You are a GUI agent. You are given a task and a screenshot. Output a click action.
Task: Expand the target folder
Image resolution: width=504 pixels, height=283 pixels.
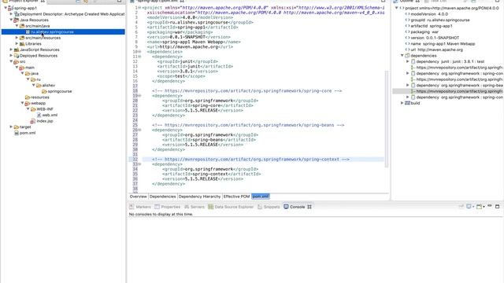point(11,127)
